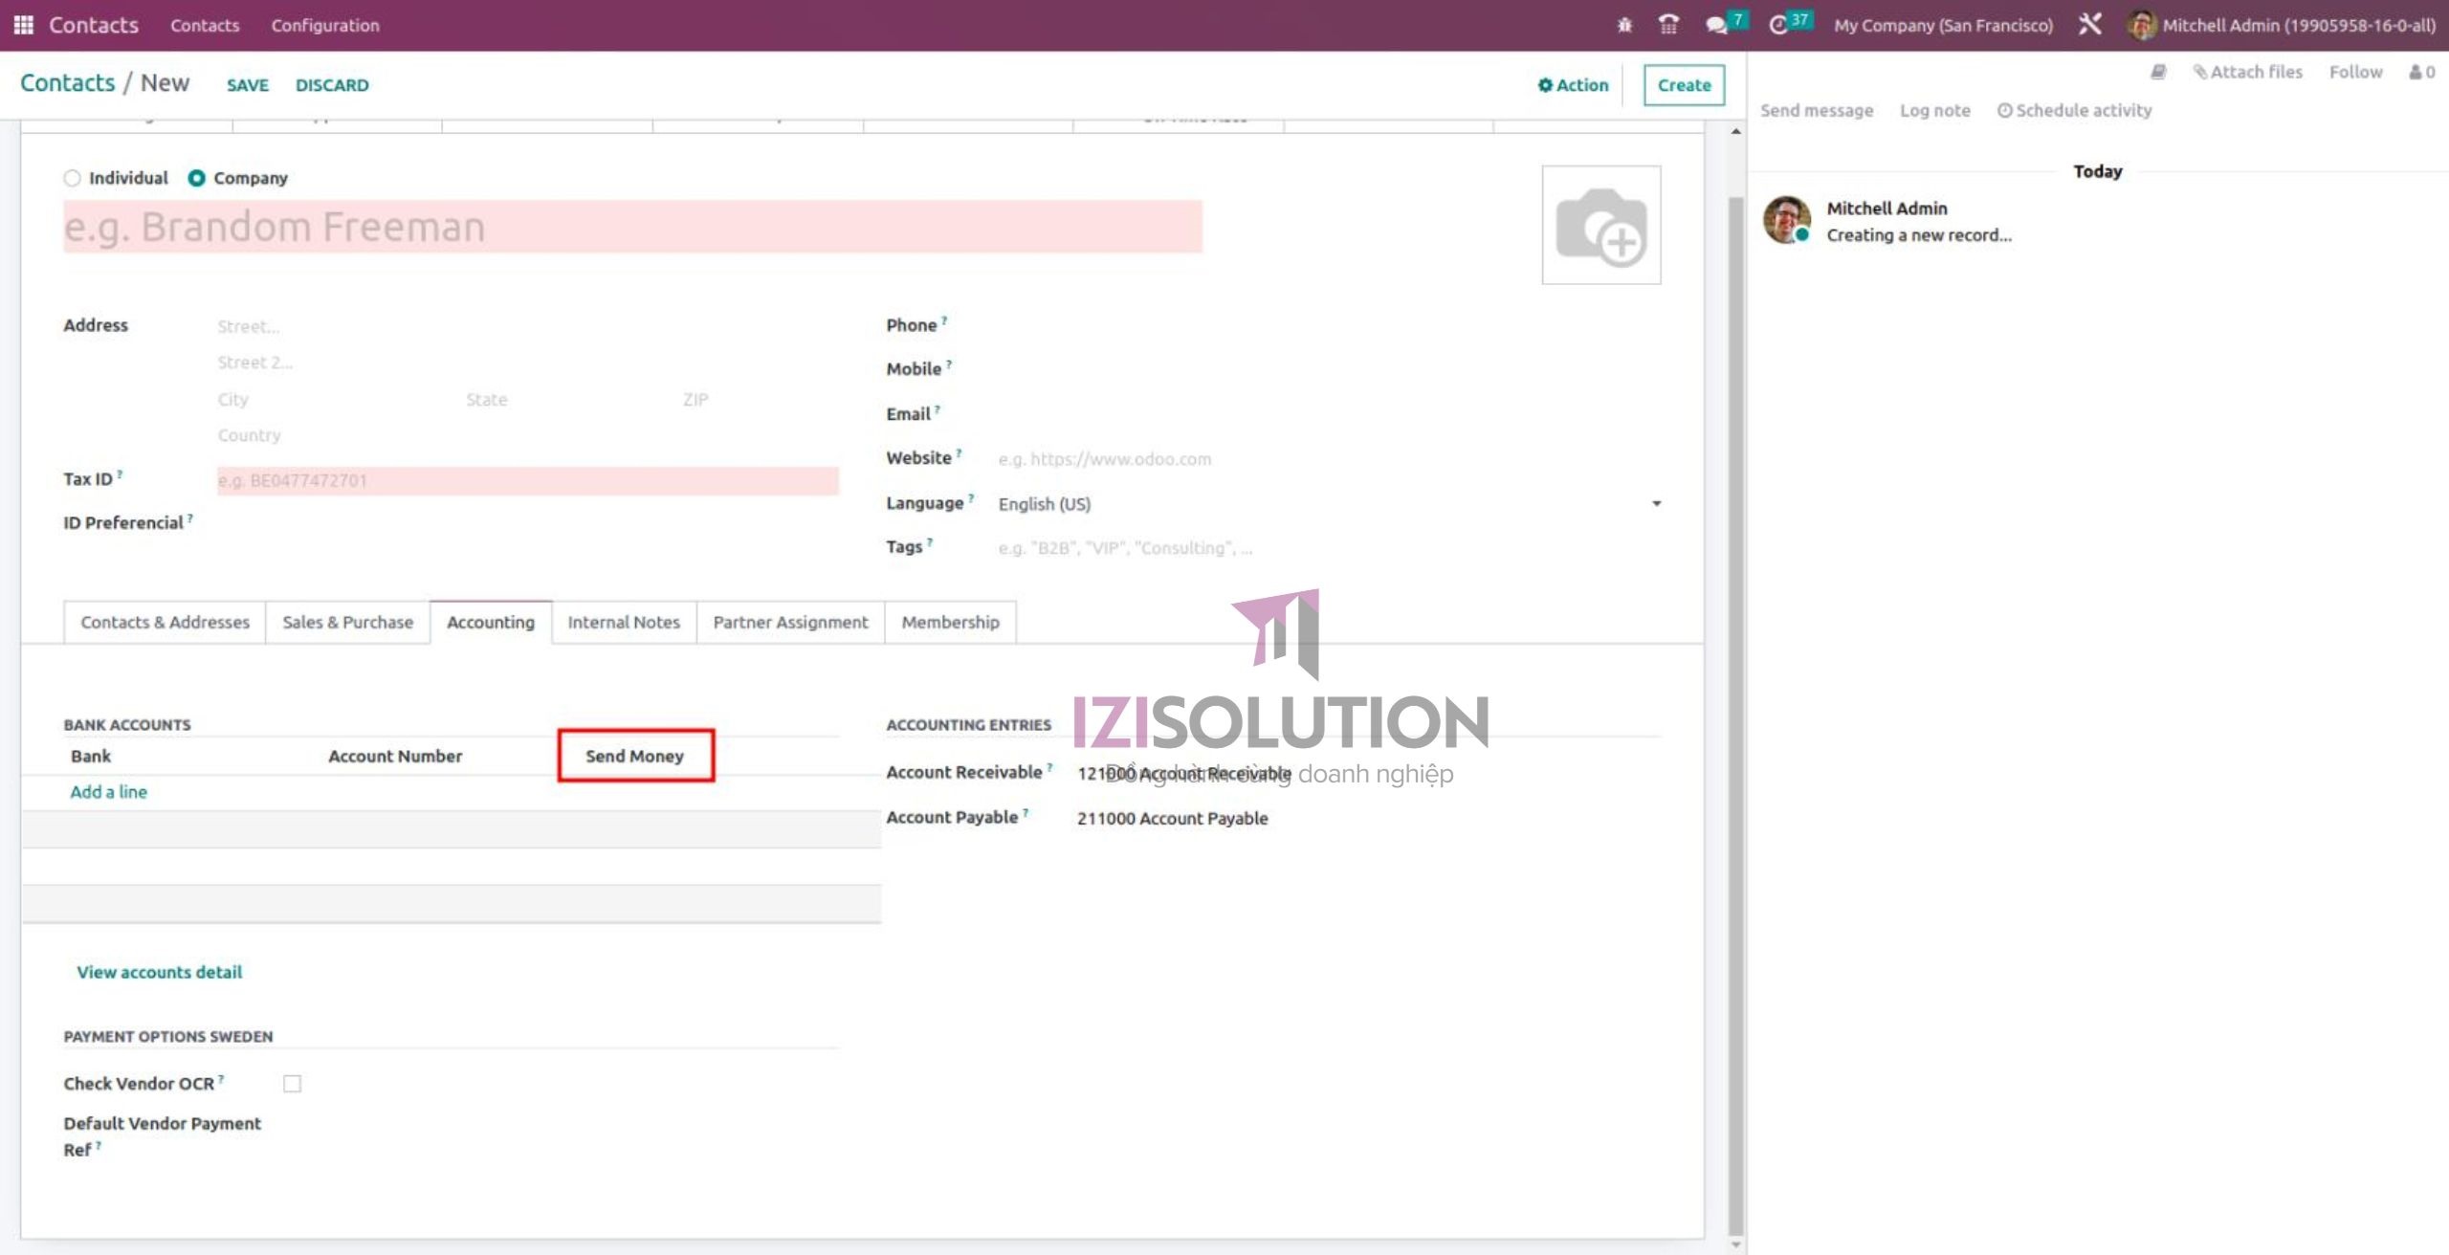Open the Configuration menu
This screenshot has width=2449, height=1255.
click(x=323, y=25)
